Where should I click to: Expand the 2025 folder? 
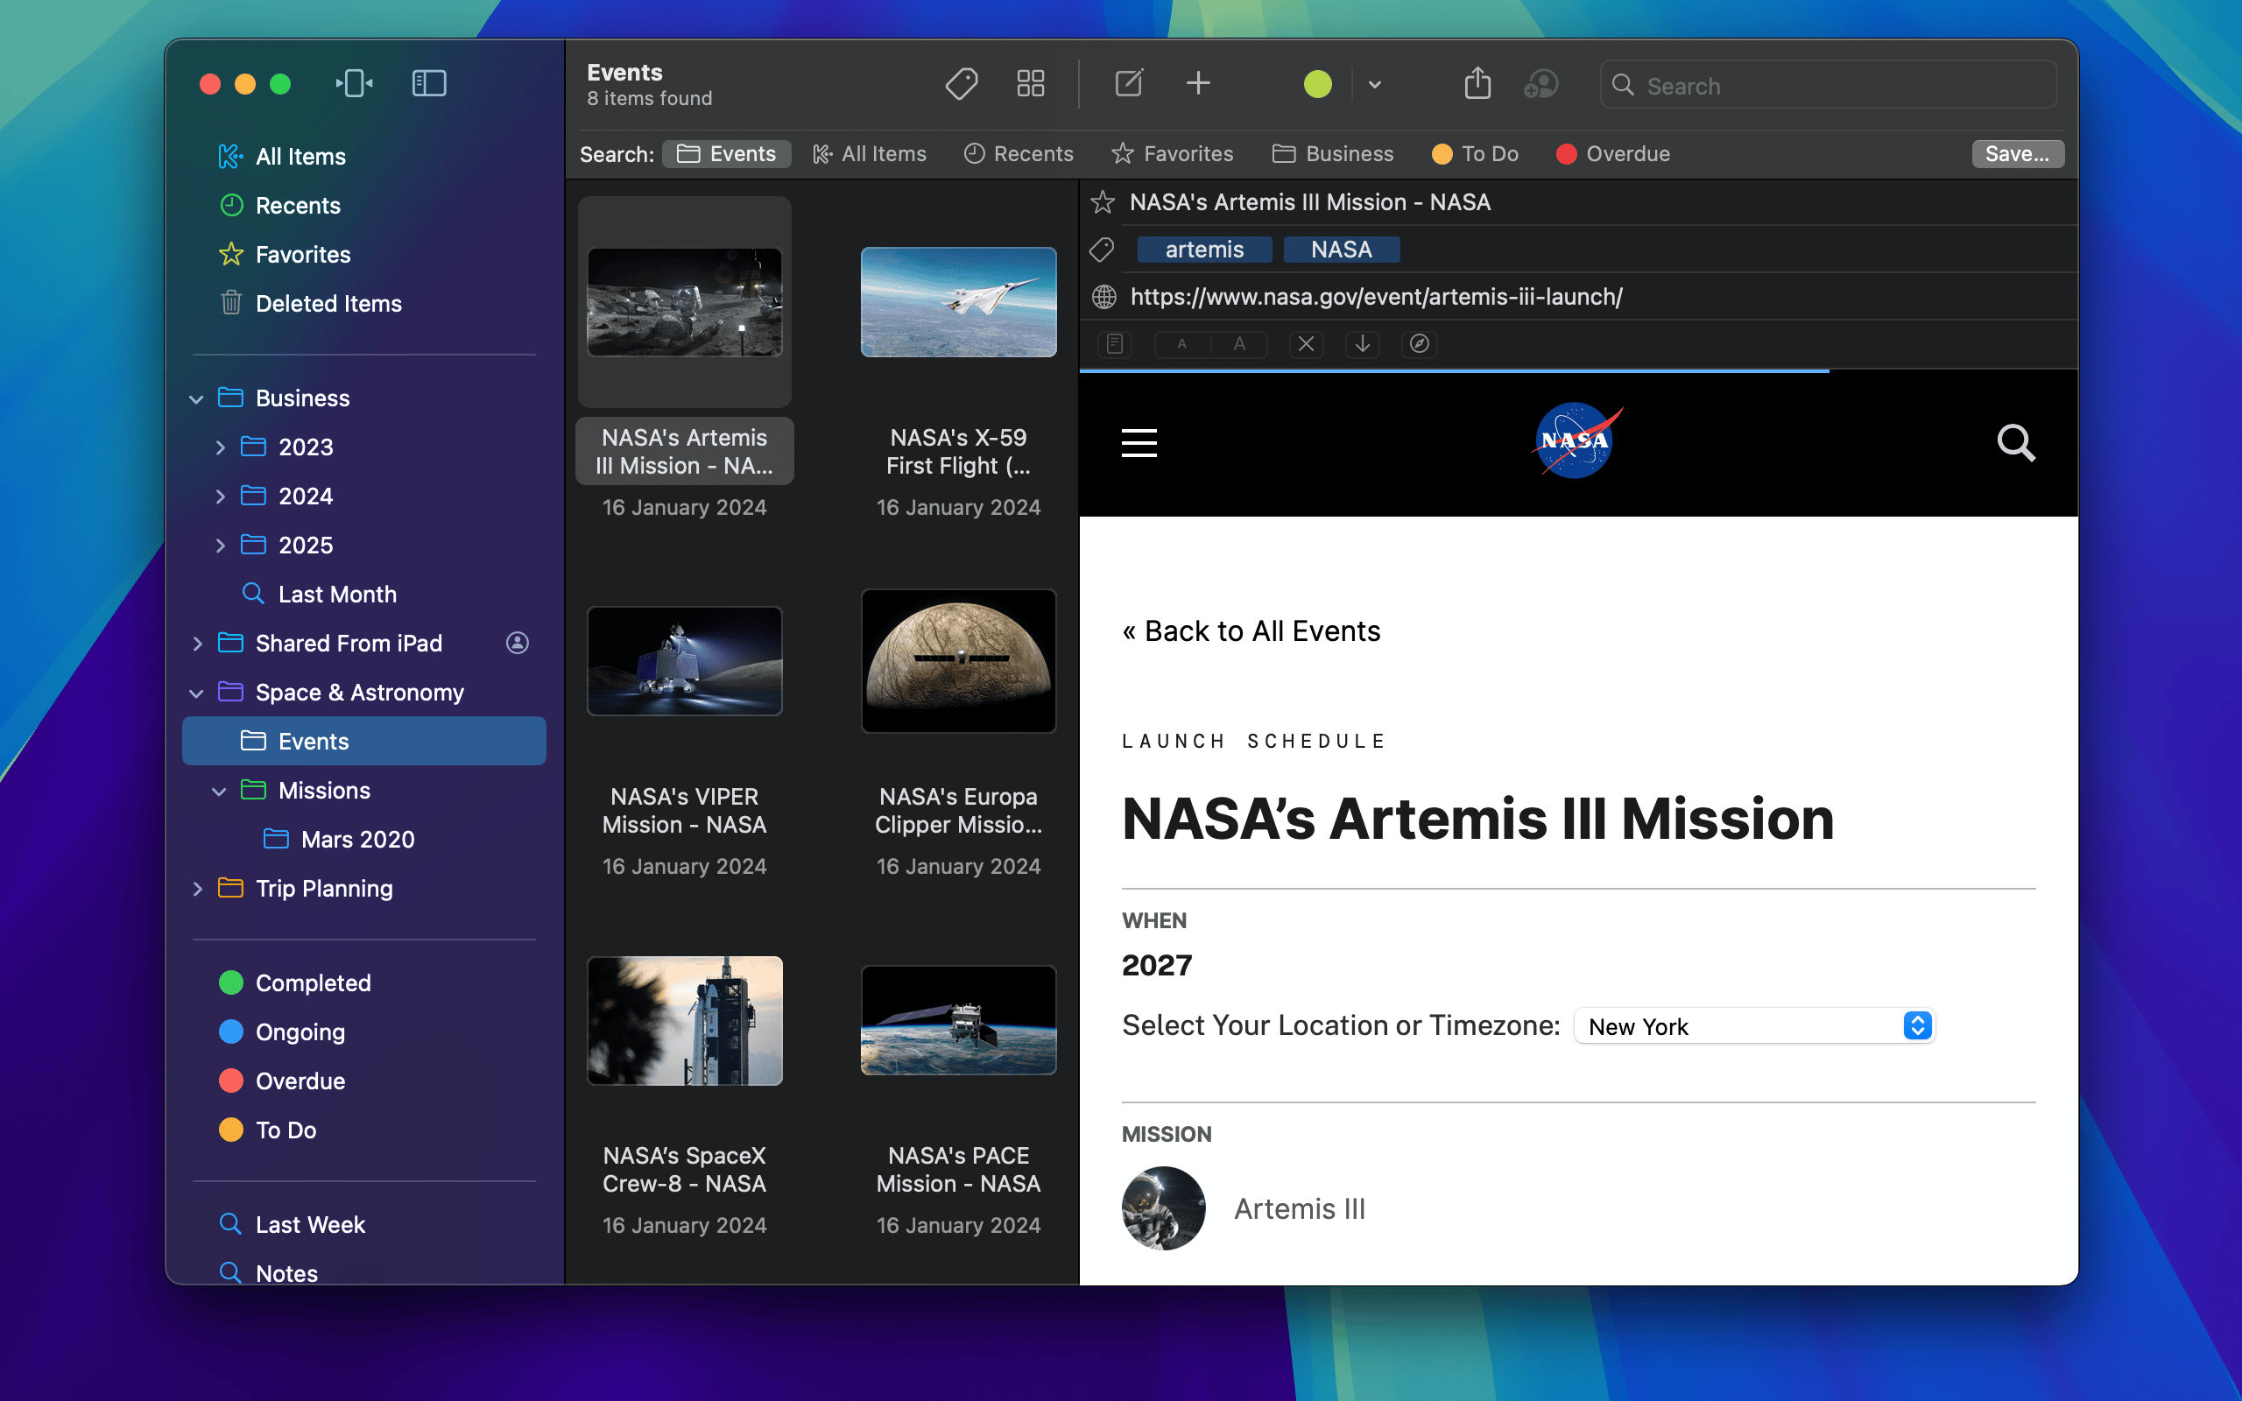(220, 546)
